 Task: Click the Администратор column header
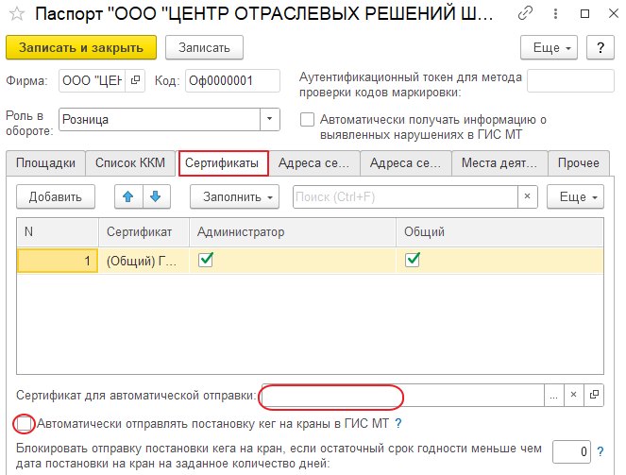tap(293, 232)
